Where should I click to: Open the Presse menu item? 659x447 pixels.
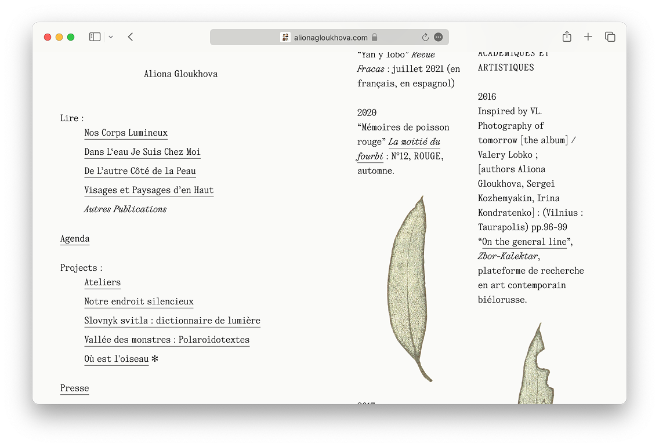[x=75, y=388]
